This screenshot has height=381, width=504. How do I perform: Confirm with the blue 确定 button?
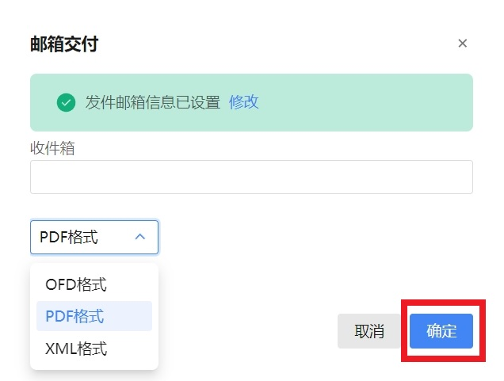[x=441, y=331]
